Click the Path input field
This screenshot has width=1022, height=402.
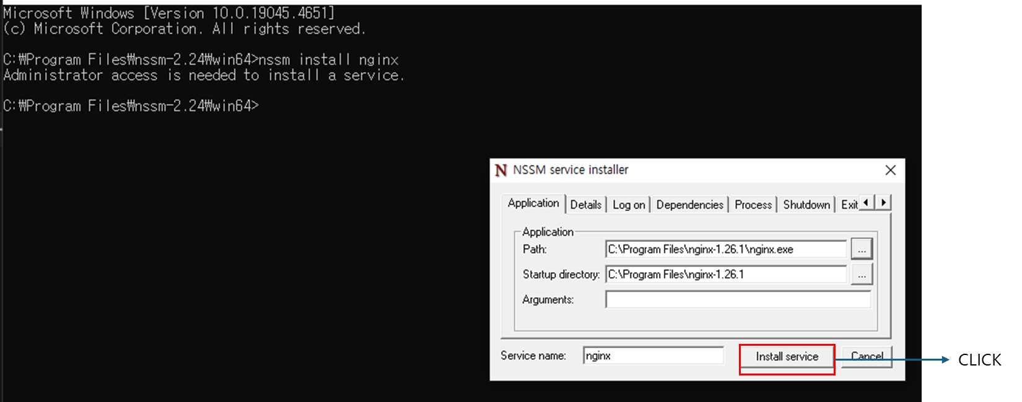click(x=726, y=249)
